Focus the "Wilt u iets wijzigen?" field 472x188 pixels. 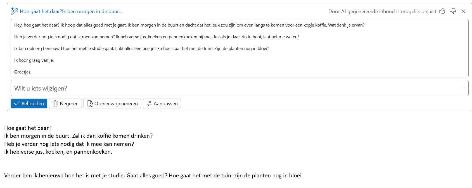[224, 88]
